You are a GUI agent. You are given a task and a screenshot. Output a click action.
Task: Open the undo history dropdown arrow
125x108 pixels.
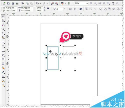coord(41,4)
